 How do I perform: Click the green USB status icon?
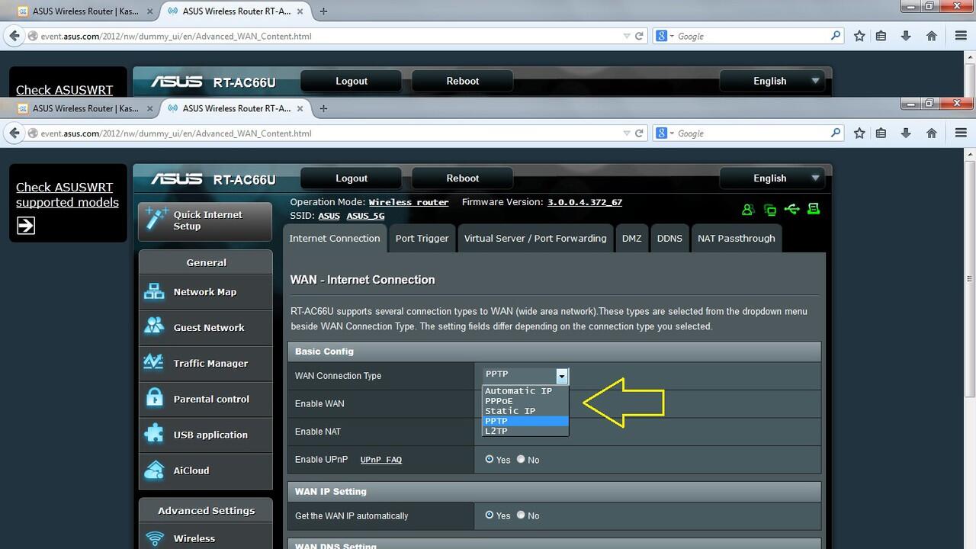[791, 209]
